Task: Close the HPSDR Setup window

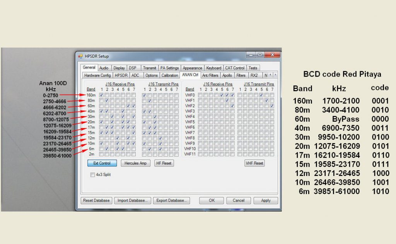Action: pyautogui.click(x=272, y=55)
